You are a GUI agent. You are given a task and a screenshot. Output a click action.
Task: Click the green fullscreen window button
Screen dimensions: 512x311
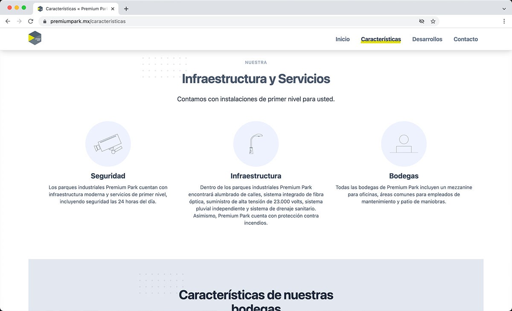click(x=24, y=8)
